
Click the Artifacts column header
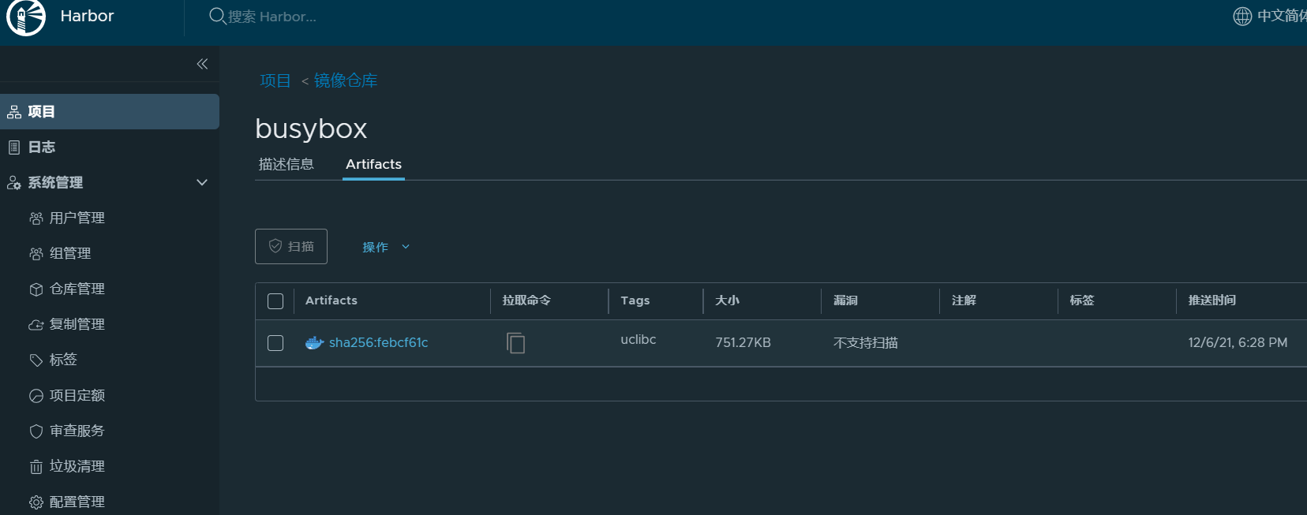click(331, 300)
